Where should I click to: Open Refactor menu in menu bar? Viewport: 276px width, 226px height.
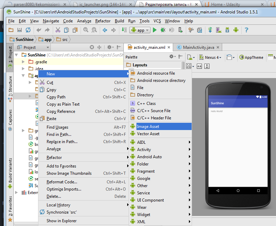coord(103,21)
